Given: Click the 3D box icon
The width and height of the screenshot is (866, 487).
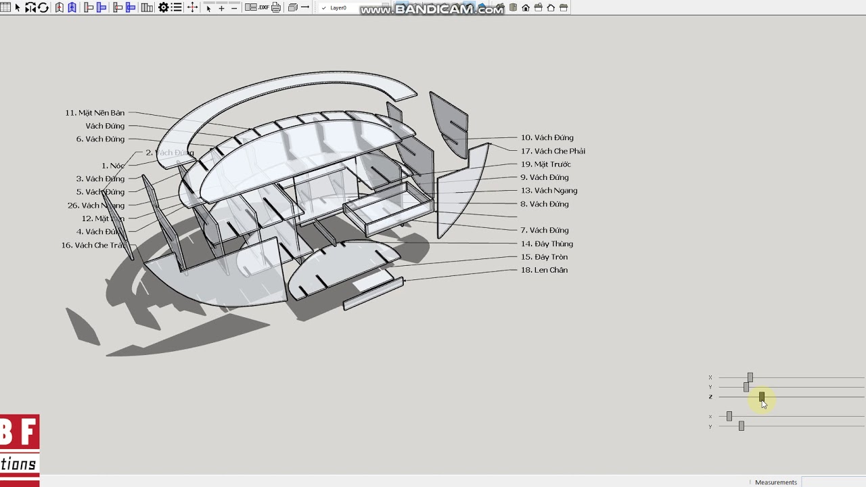Looking at the screenshot, I should tap(293, 7).
